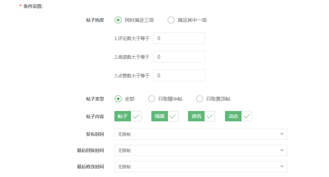Focus the 阅读数大于等于 input field

click(x=179, y=57)
